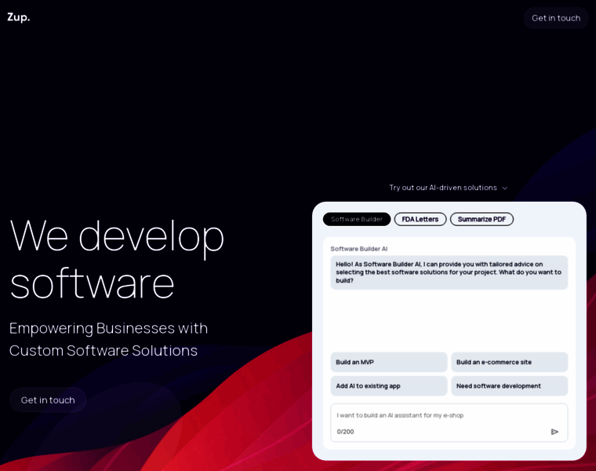Click the Software Builder AI sender label
This screenshot has height=471, width=596.
pos(358,249)
